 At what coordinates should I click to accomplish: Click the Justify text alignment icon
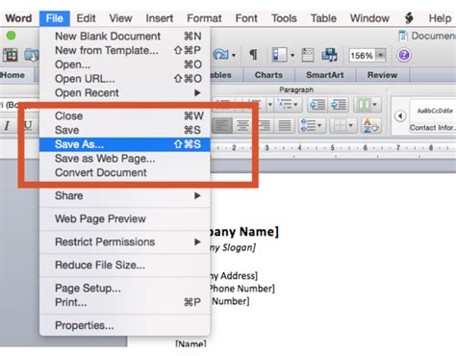point(285,125)
